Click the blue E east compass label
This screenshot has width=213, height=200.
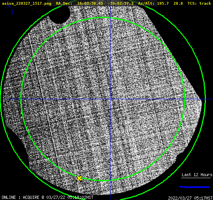point(13,12)
